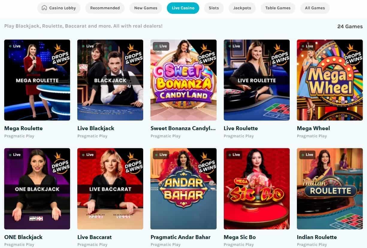
Task: Click the Live Roulette game title
Action: pos(241,128)
